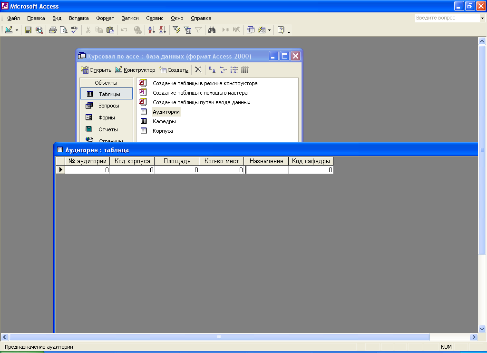Click the Apply Filter funnel icon

point(198,30)
